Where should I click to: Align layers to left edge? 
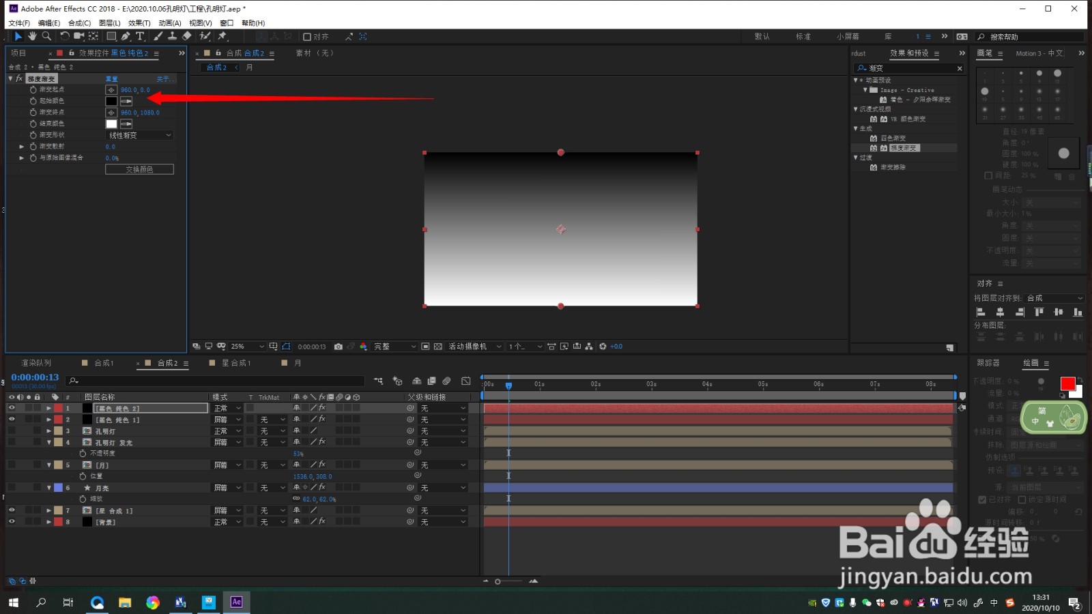pyautogui.click(x=981, y=312)
